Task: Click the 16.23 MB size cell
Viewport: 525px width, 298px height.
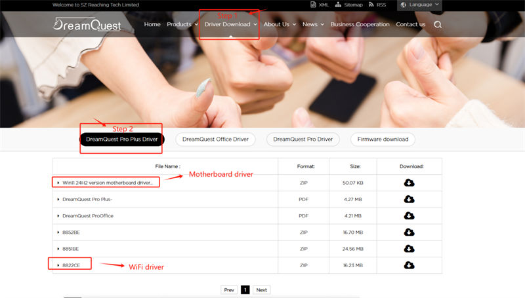Action: click(x=353, y=265)
